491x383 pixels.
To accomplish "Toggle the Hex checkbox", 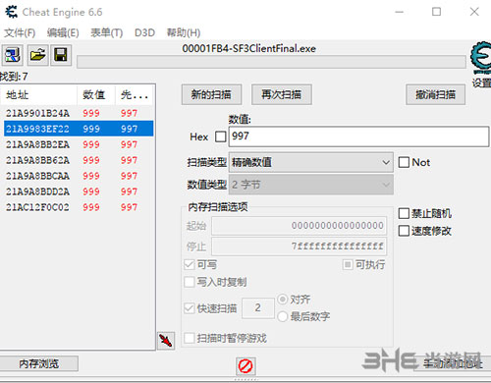I will click(220, 137).
